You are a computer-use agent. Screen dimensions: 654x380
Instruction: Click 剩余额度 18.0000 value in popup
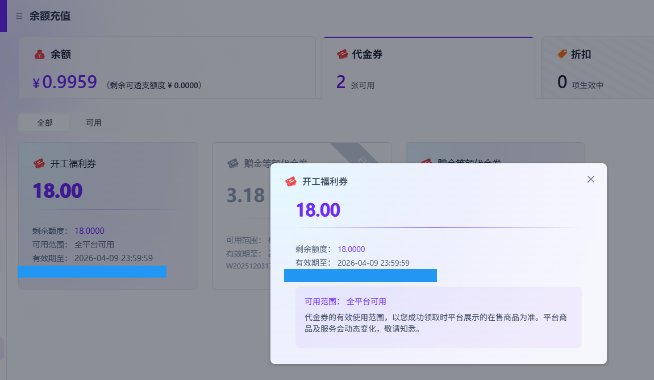coord(351,249)
